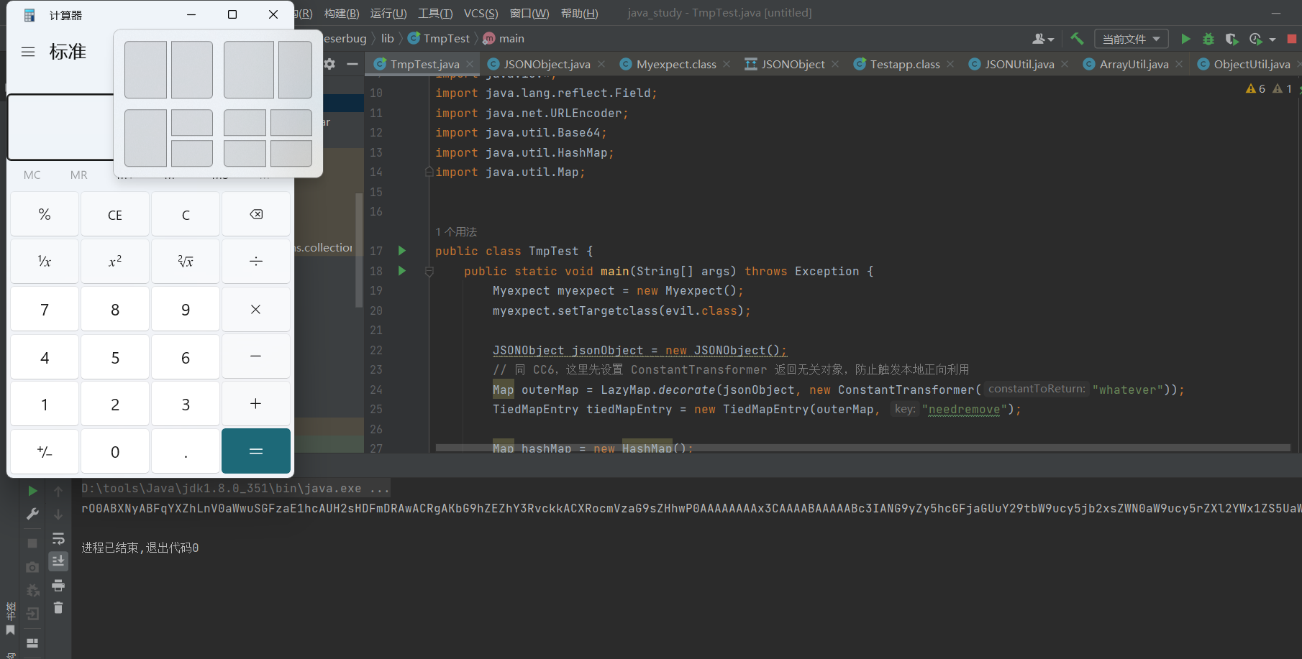Hide project panel with minus icon
The width and height of the screenshot is (1302, 659).
coord(352,64)
